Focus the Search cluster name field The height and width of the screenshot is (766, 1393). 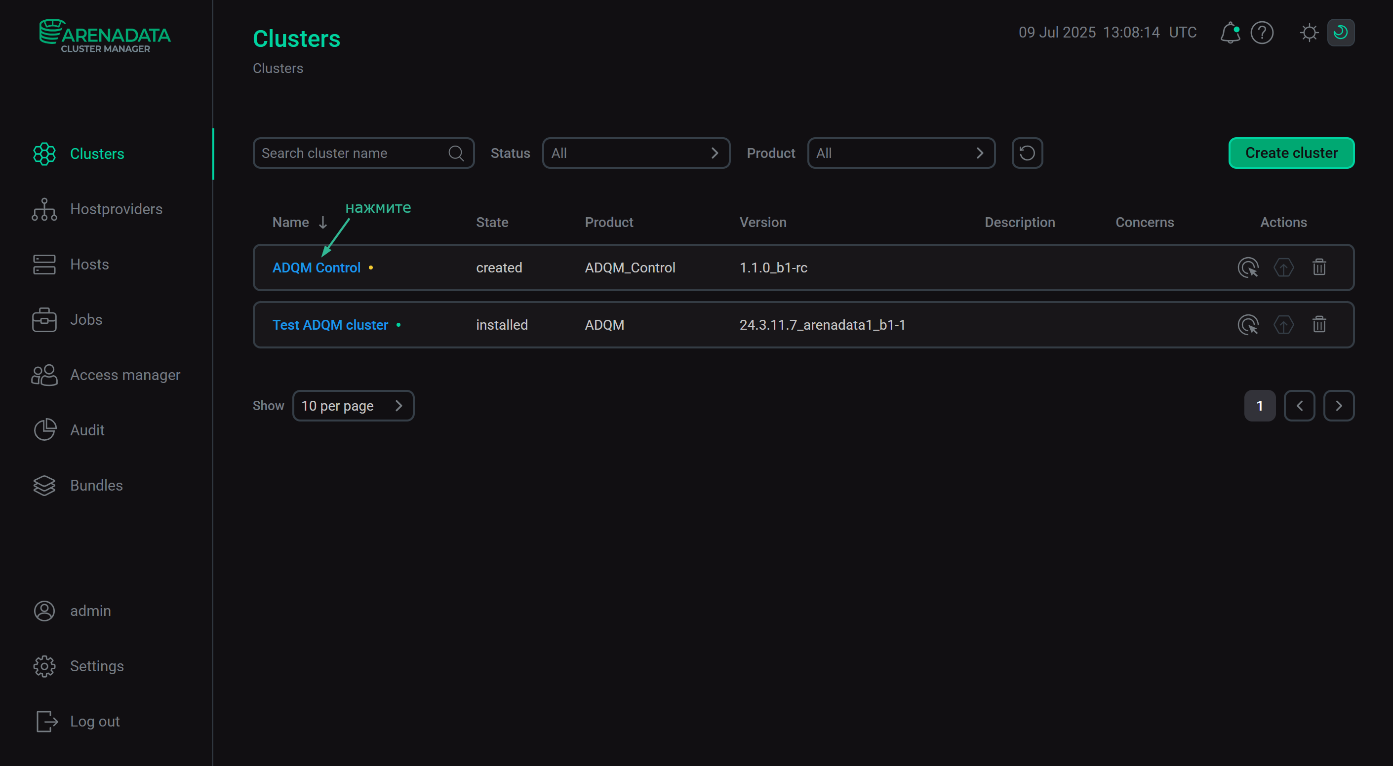click(352, 153)
